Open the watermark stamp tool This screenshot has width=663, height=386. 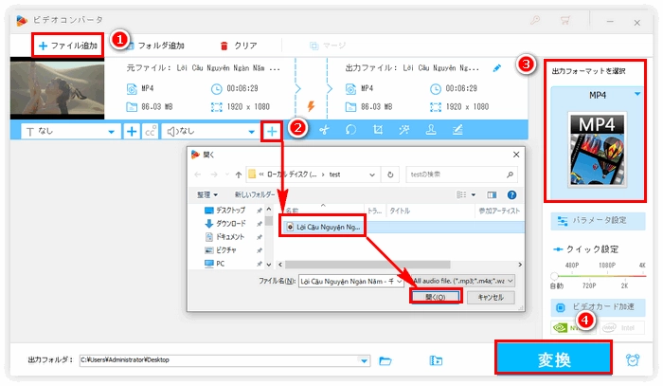[431, 130]
